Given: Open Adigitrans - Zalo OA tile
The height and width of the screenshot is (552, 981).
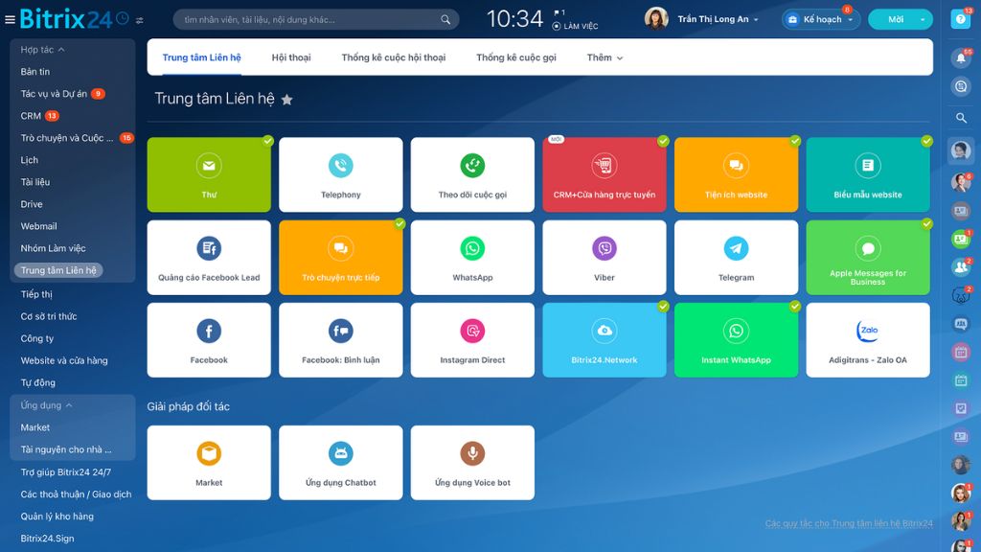Looking at the screenshot, I should pos(868,340).
